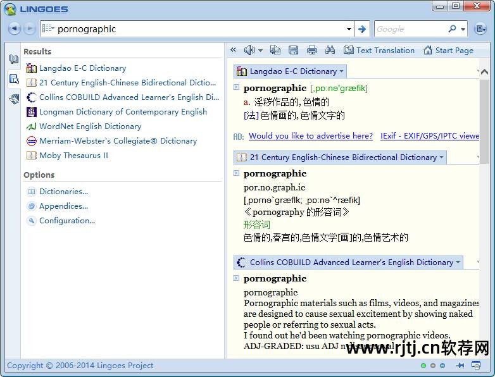Click the print icon

coord(312,50)
